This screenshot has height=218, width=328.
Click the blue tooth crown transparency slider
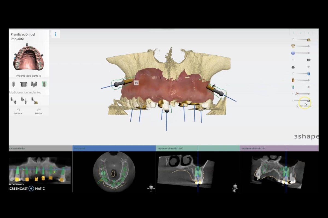[301, 53]
